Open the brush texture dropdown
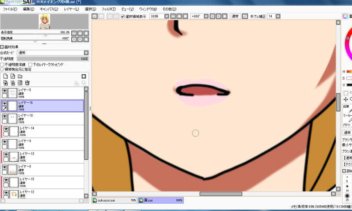 (347, 164)
